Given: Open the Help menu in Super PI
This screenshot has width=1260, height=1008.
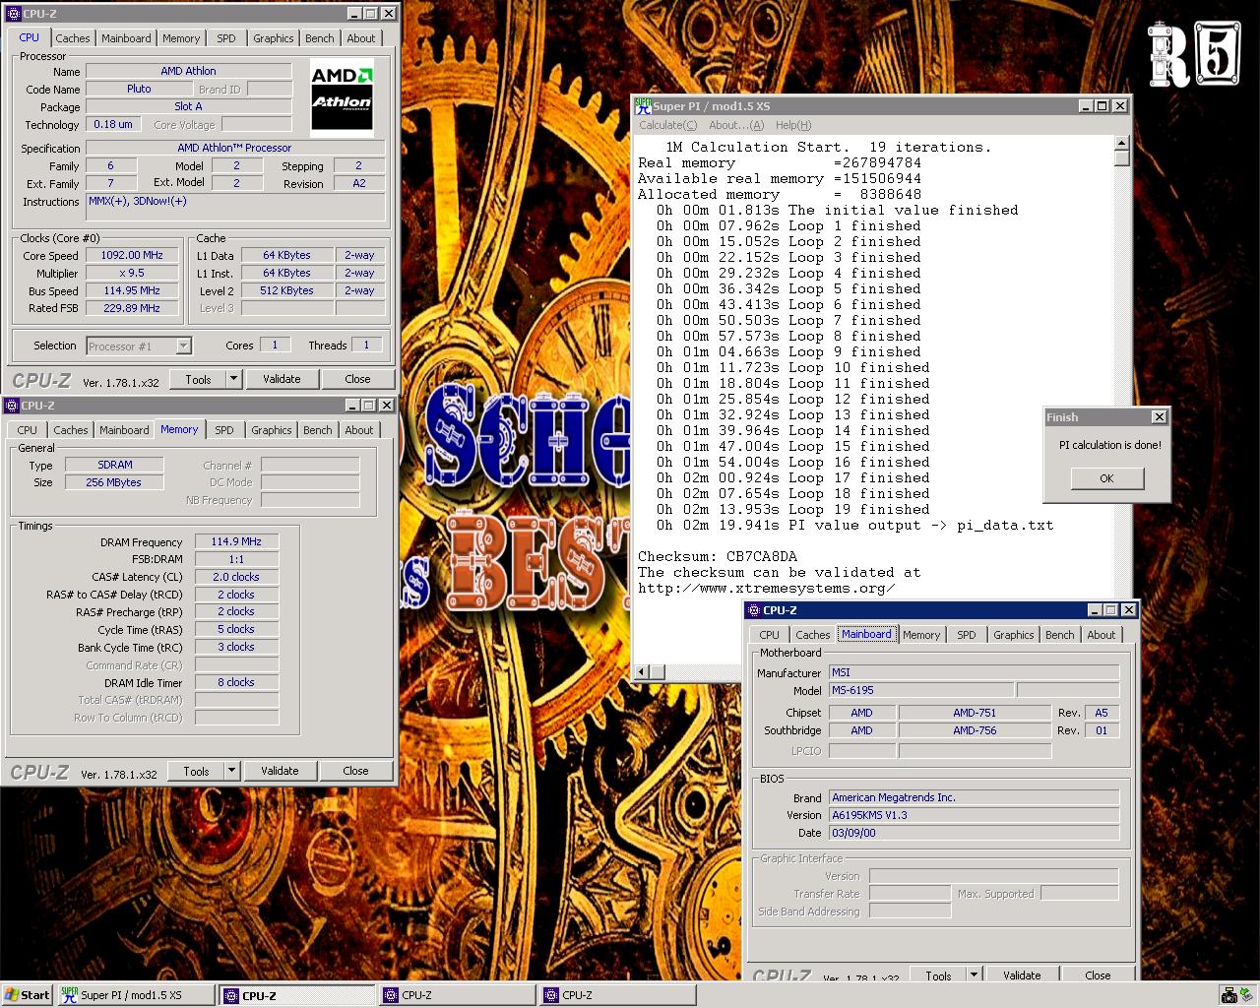Looking at the screenshot, I should click(793, 125).
